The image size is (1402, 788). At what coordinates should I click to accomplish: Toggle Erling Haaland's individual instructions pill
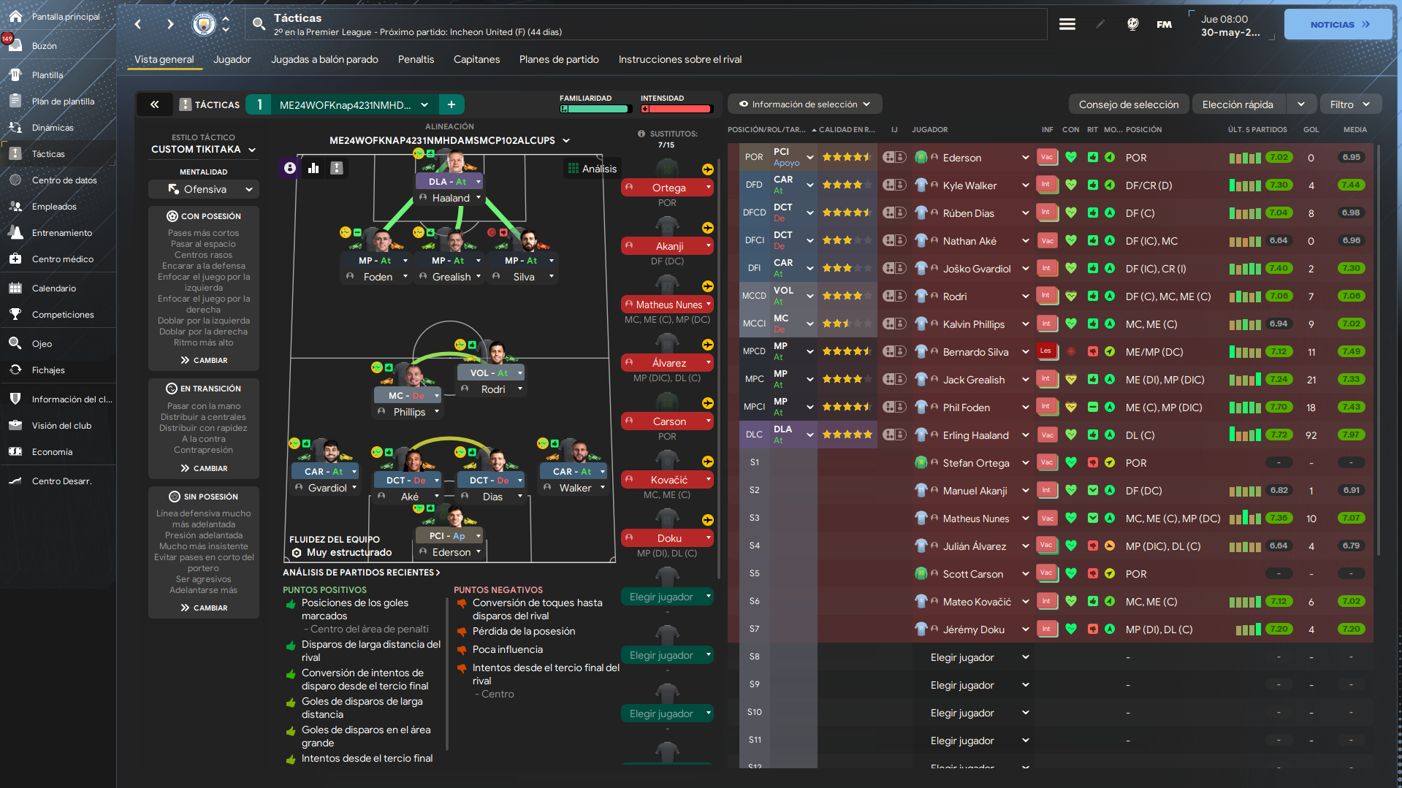point(894,435)
